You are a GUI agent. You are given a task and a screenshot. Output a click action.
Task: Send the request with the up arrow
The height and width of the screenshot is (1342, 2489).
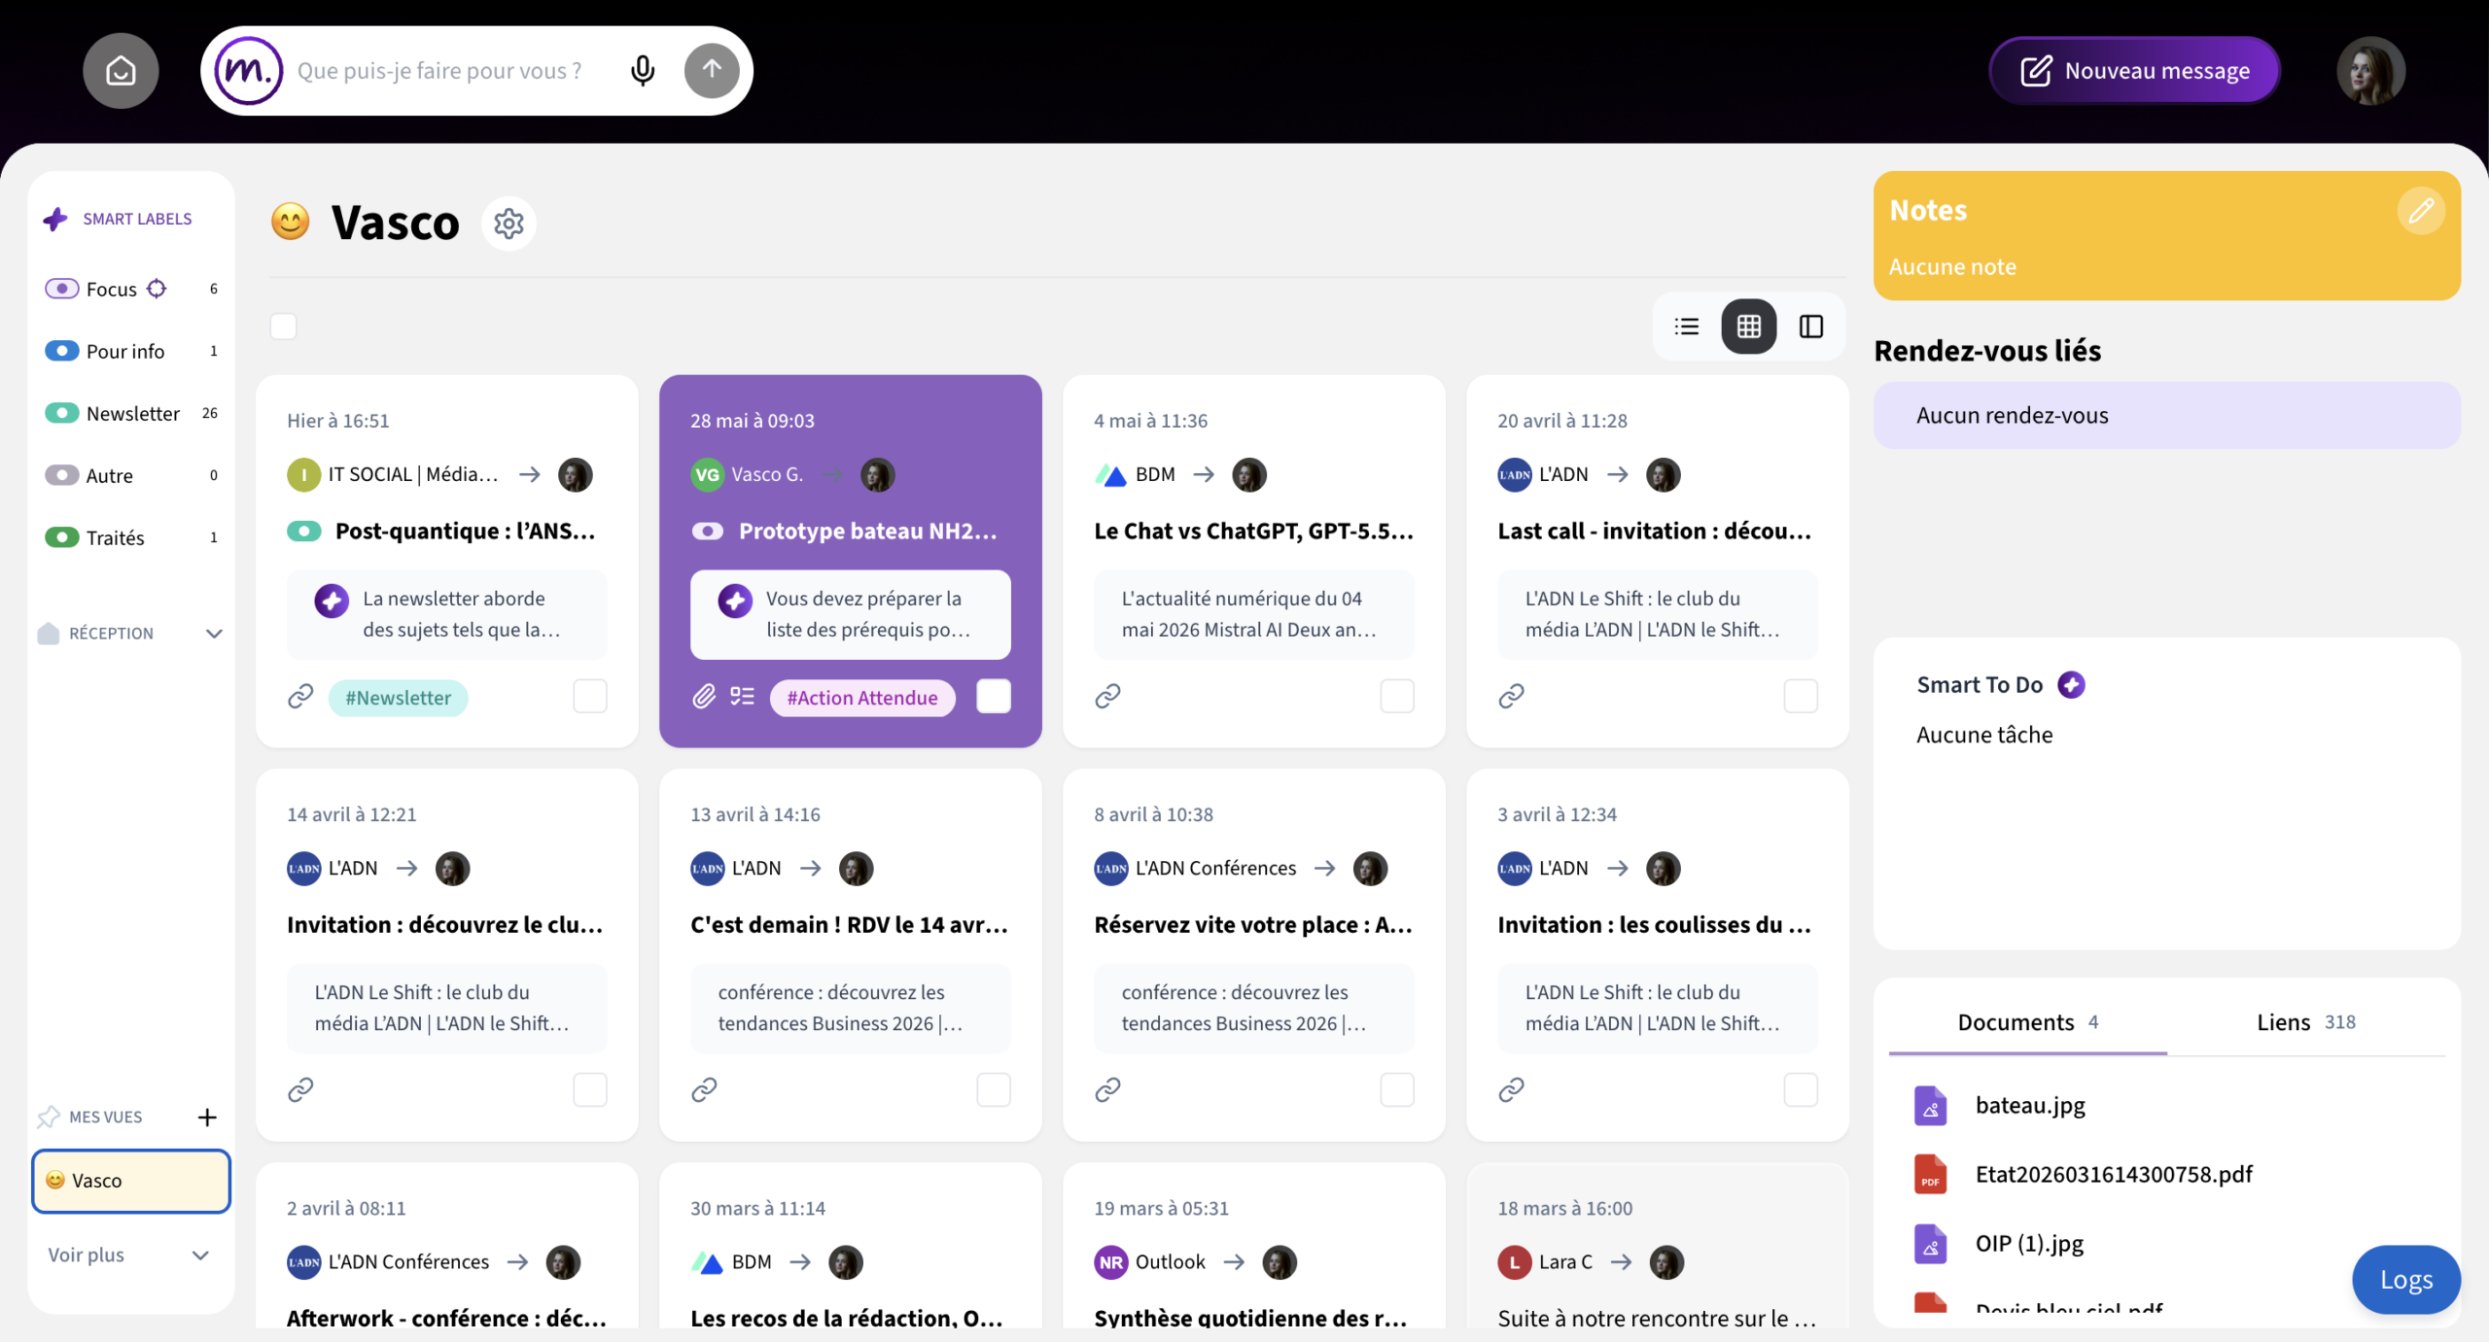(712, 70)
